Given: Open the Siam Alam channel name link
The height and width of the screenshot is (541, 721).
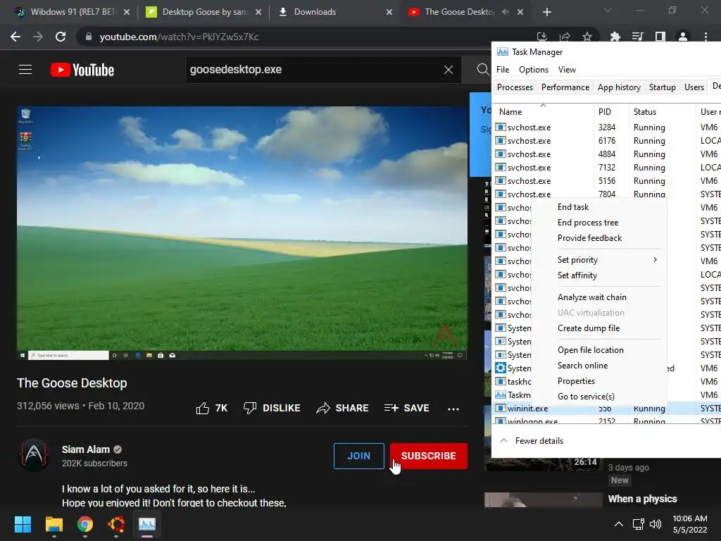Looking at the screenshot, I should point(85,449).
